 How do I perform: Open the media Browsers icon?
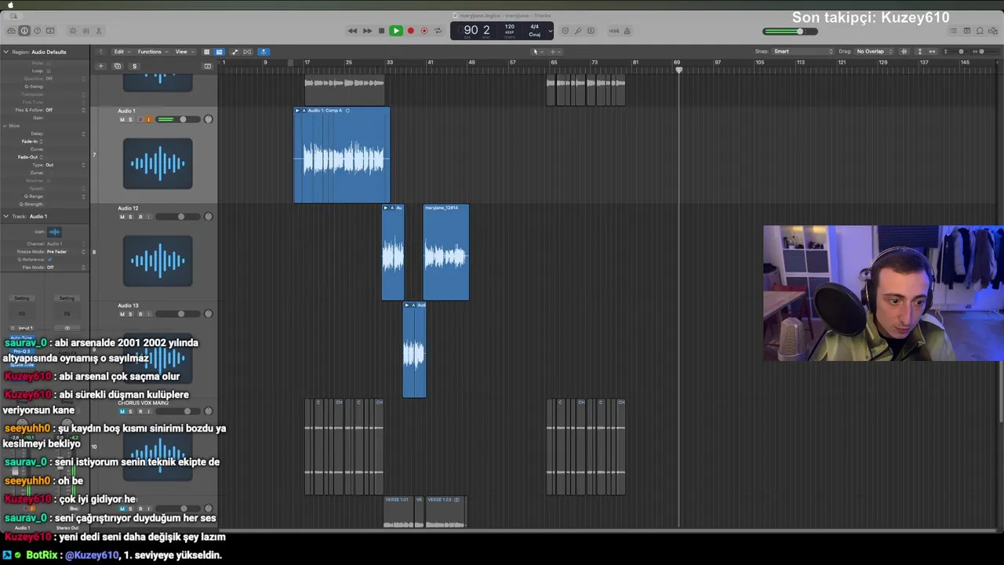(x=993, y=31)
